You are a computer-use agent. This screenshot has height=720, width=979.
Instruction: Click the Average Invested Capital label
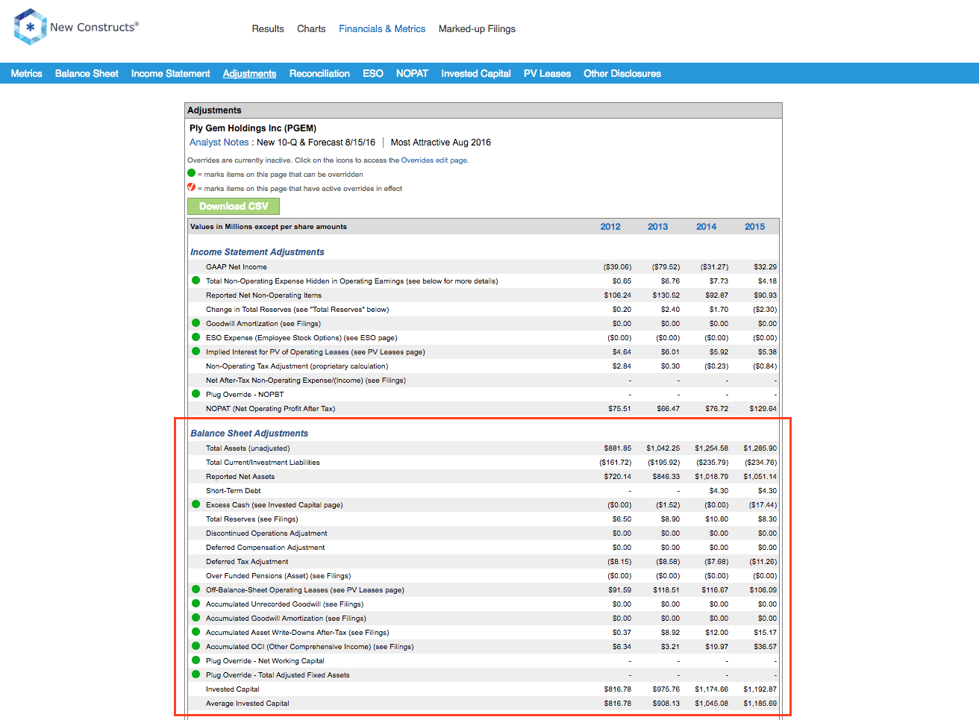(x=248, y=704)
